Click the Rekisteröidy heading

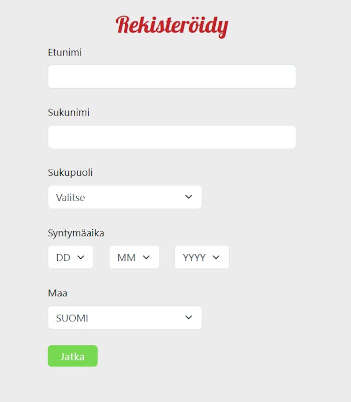pyautogui.click(x=172, y=25)
